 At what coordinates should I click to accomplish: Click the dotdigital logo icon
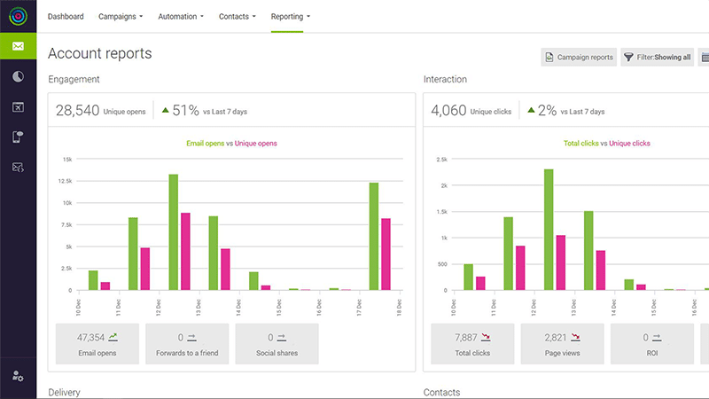18,16
